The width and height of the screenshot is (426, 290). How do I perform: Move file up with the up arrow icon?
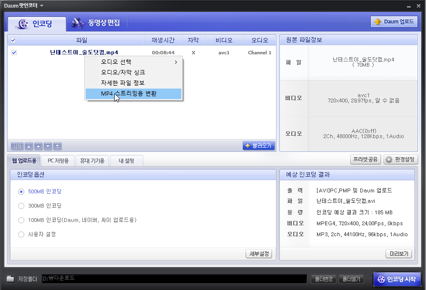(x=38, y=146)
